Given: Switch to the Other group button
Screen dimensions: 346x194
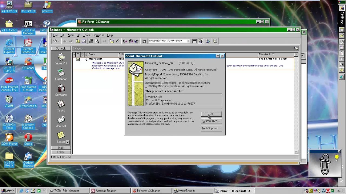Looking at the screenshot, I should (61, 152).
